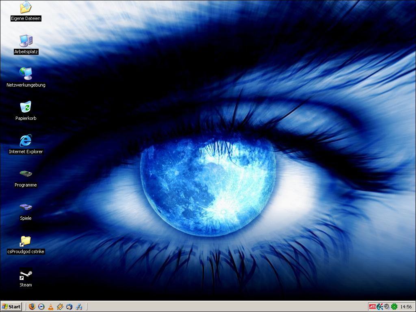416x312 pixels.
Task: Click the ATI tray icon
Action: [x=372, y=307]
